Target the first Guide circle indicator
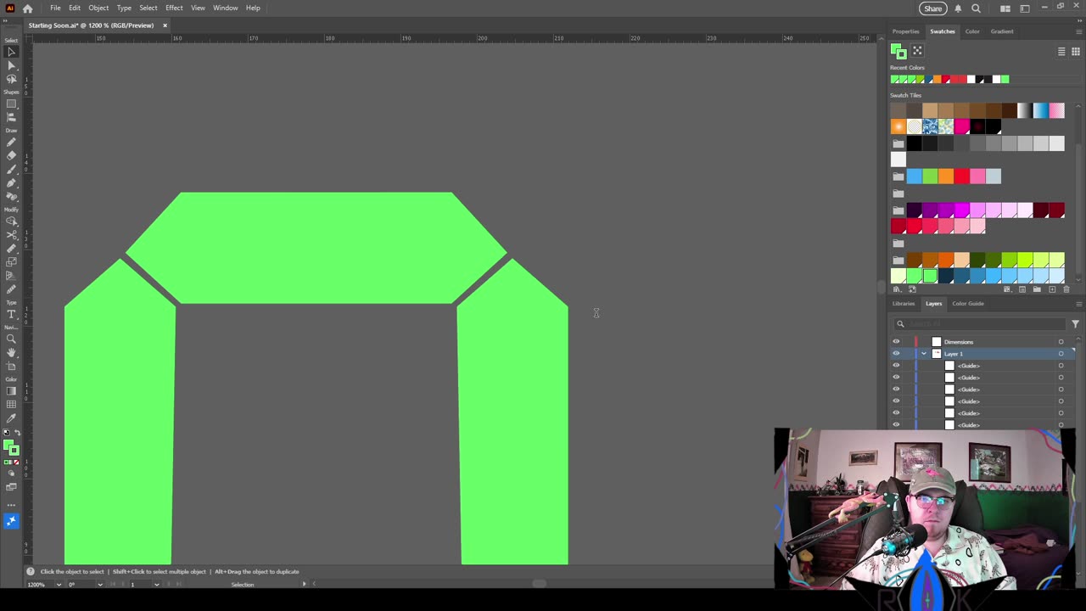Screen dimensions: 1086x611 [1061, 366]
